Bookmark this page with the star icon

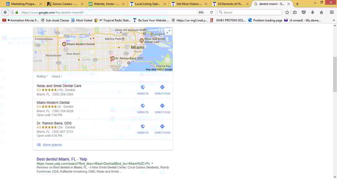[287, 12]
